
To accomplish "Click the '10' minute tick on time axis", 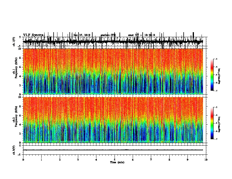I will (206, 160).
